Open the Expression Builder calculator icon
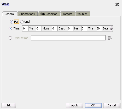Screen dimensions: 122x109 (x=110, y=38)
